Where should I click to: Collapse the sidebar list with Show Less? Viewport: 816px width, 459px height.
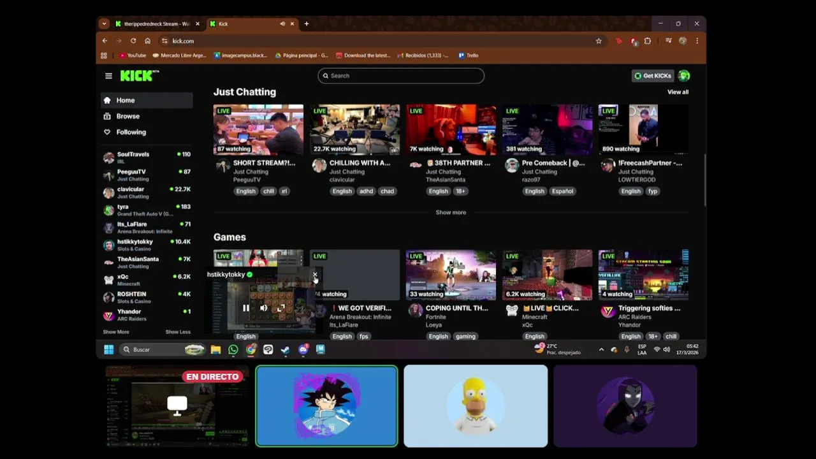click(x=178, y=332)
